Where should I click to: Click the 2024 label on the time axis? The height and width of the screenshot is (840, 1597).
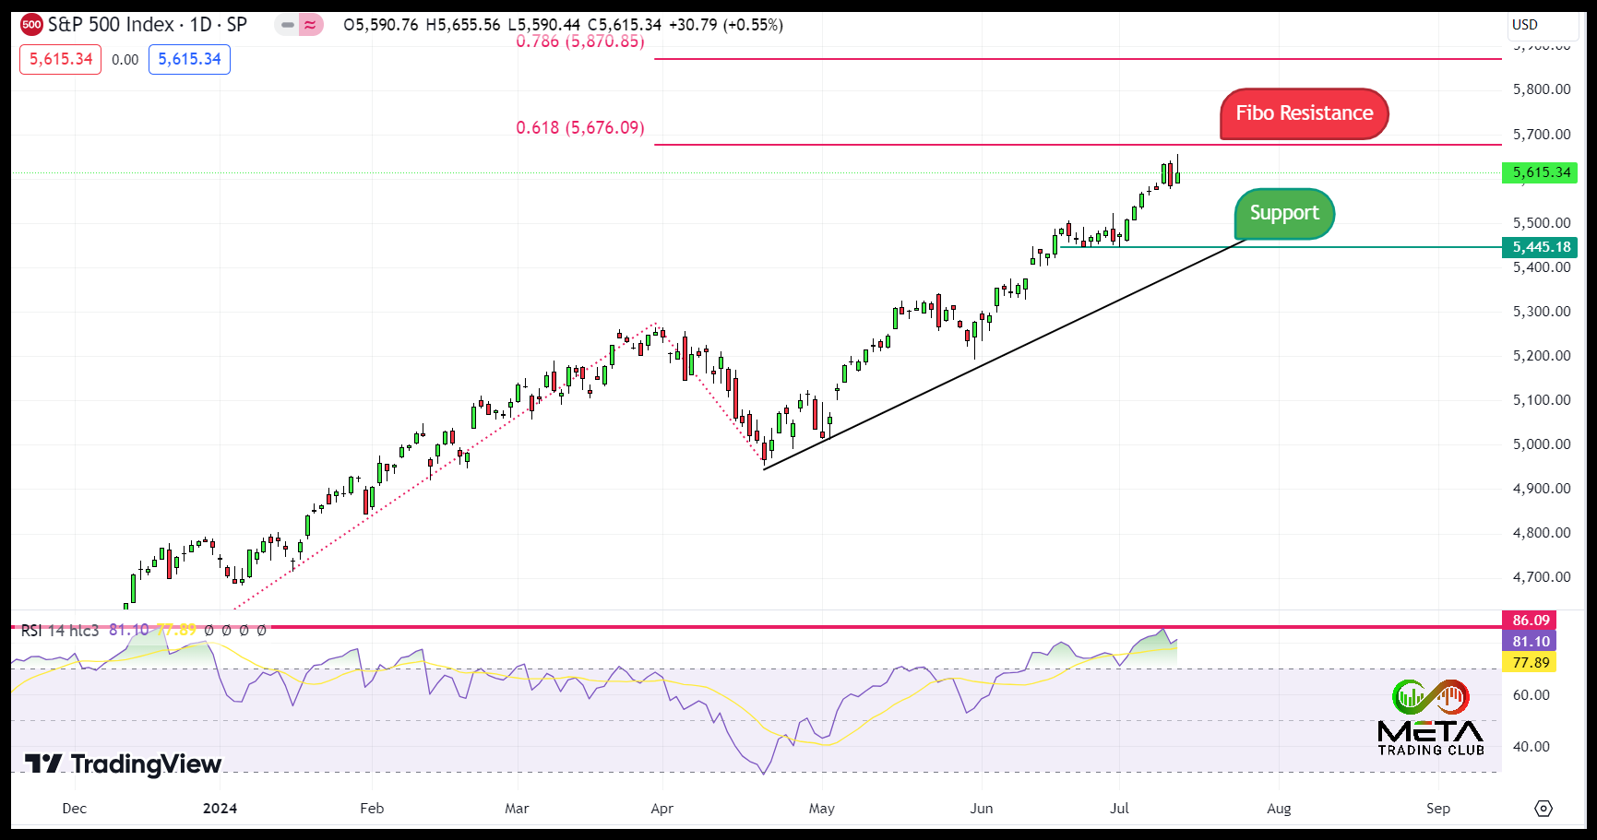pos(220,809)
